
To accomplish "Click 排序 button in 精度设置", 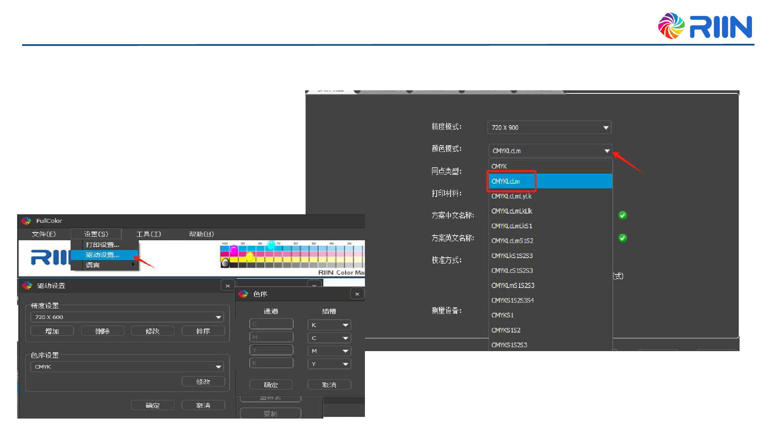I will coord(203,331).
